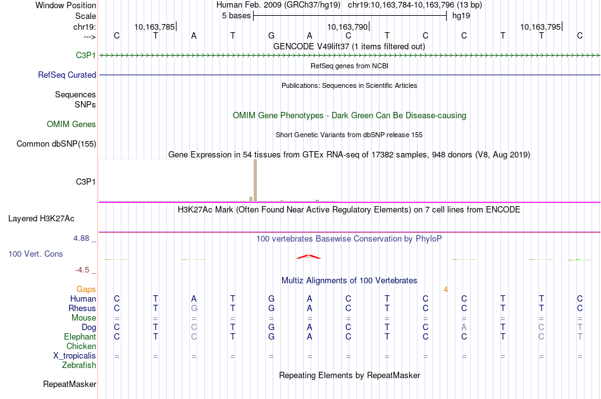This screenshot has width=601, height=399.
Task: Click the Layered H3K27Ac track label
Action: coord(41,219)
